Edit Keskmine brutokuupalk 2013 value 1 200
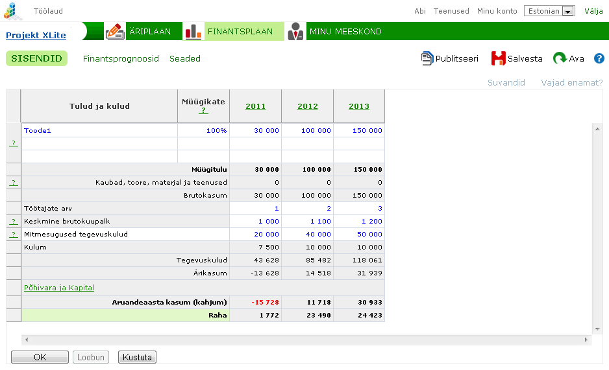This screenshot has height=370, width=609. point(359,222)
